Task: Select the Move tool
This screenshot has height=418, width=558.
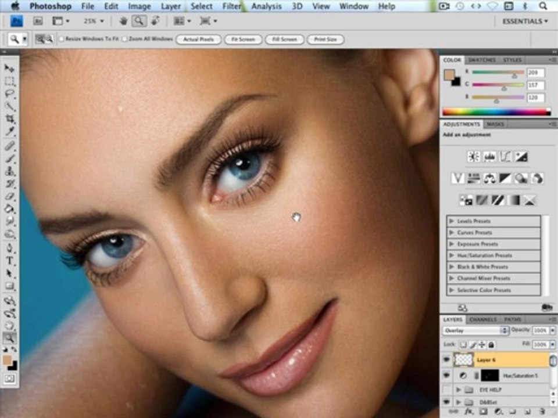Action: (10, 69)
